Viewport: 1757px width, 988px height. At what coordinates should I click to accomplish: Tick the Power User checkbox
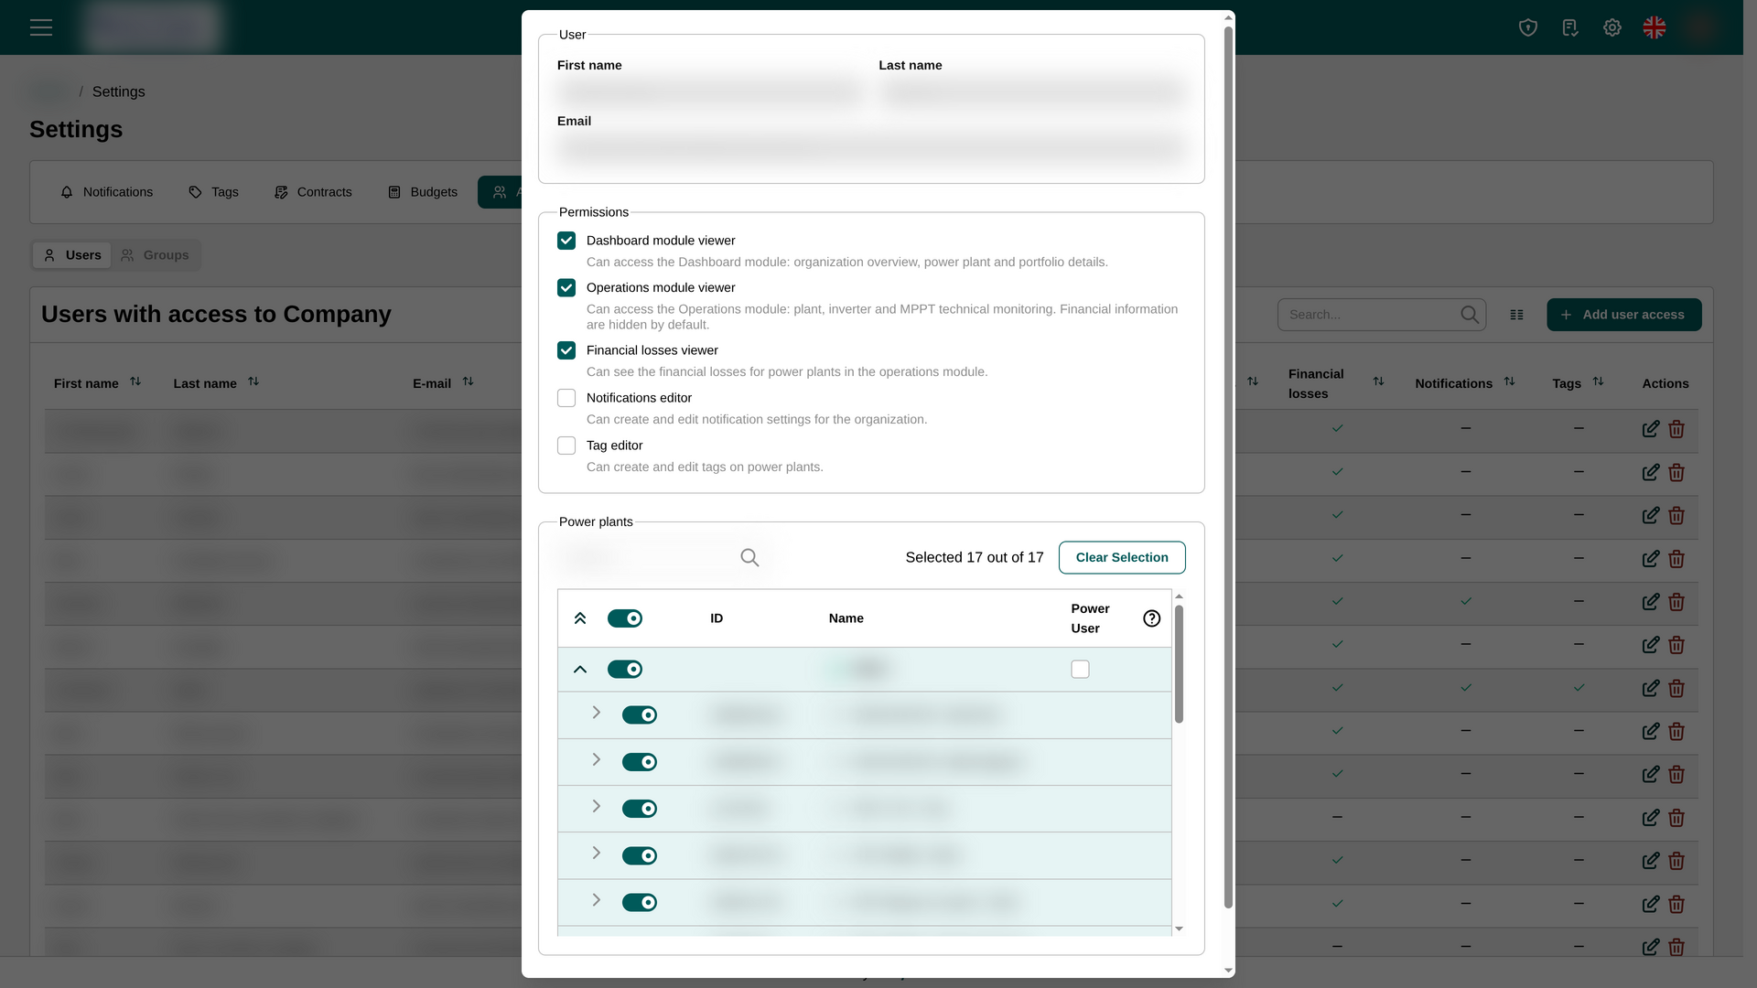point(1080,670)
